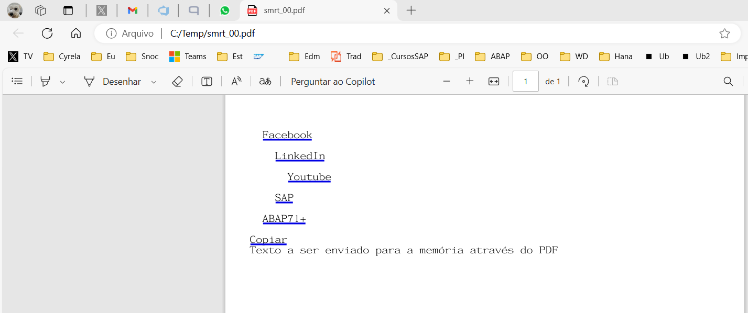Viewport: 748px width, 313px height.
Task: Open the OO bookmarks folder
Action: coord(535,57)
